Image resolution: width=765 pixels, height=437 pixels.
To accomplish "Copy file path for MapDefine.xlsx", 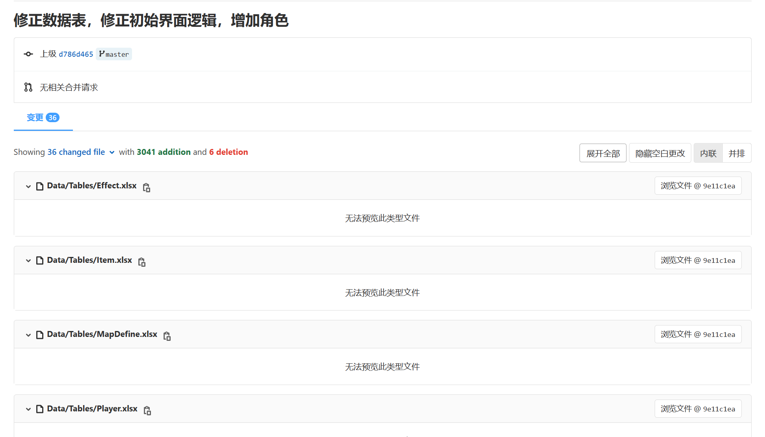I will [167, 336].
